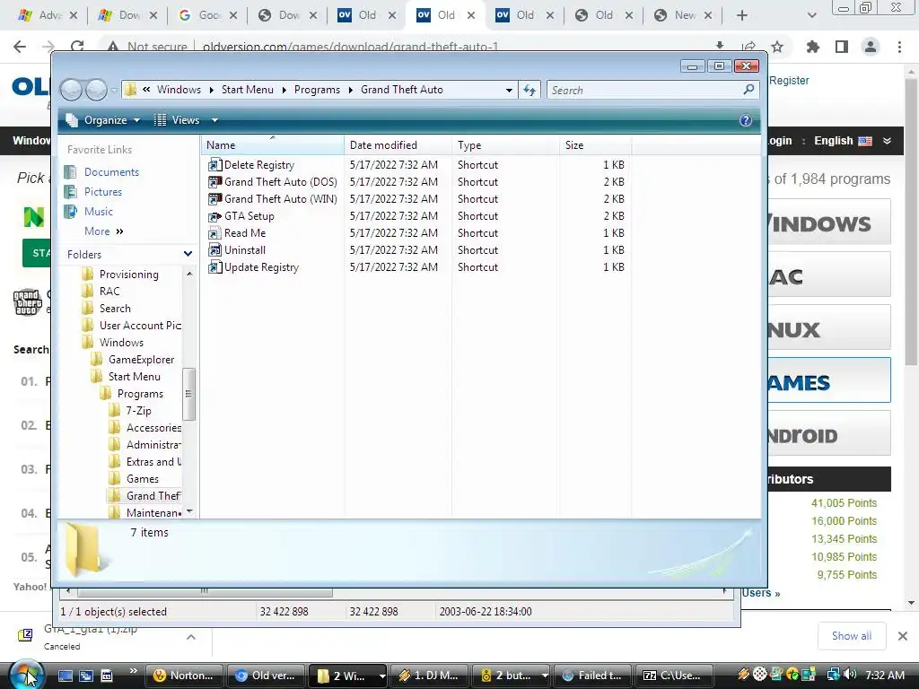919x689 pixels.
Task: Click the Explorer help question mark icon
Action: click(746, 120)
